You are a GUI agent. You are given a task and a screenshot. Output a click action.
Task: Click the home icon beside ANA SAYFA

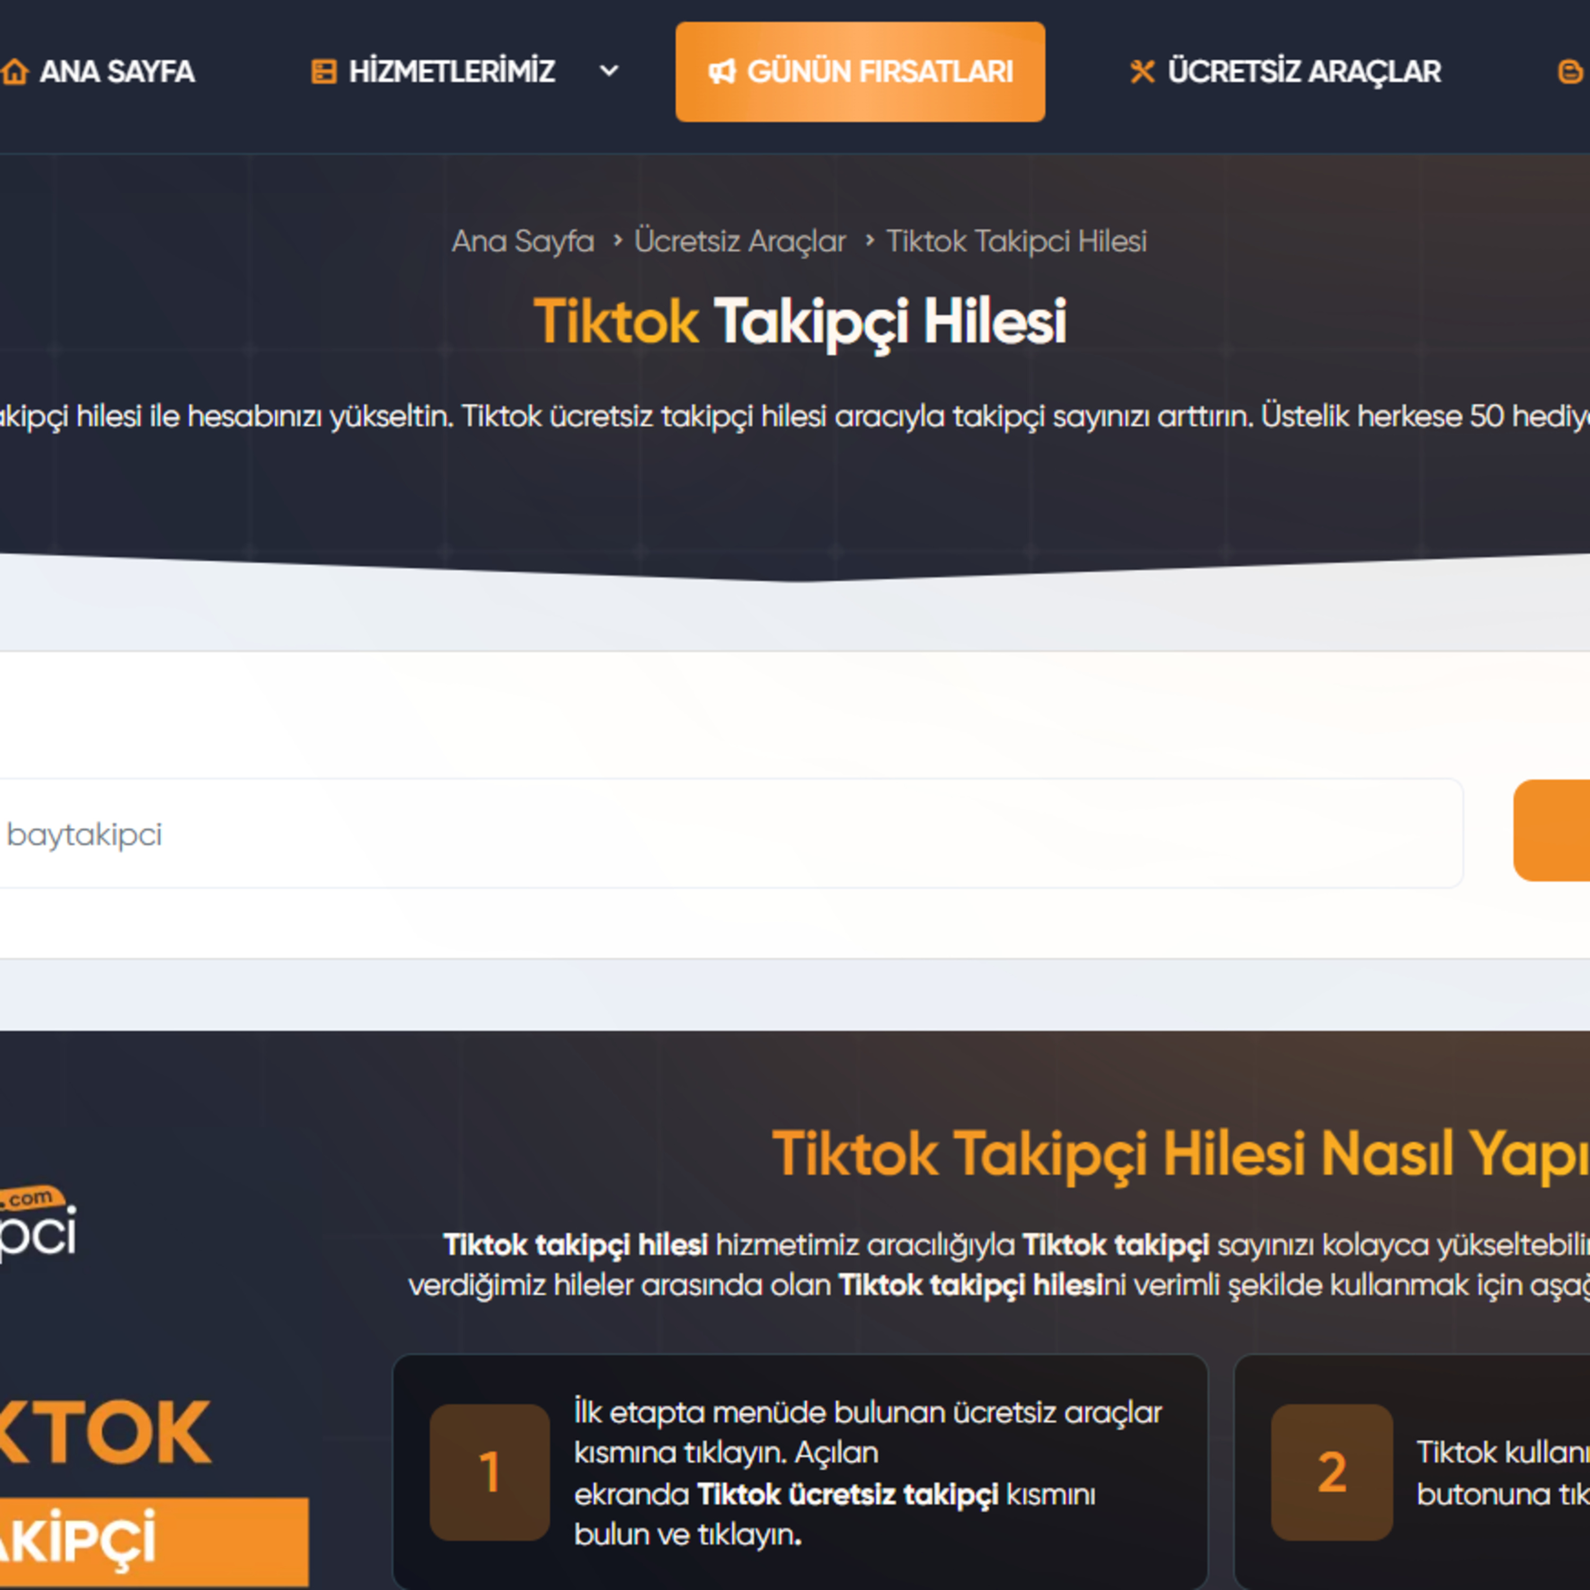[x=14, y=72]
